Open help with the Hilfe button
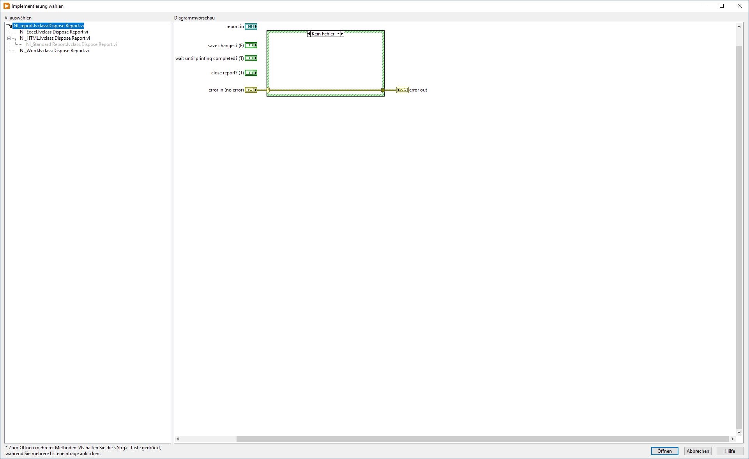 point(730,451)
